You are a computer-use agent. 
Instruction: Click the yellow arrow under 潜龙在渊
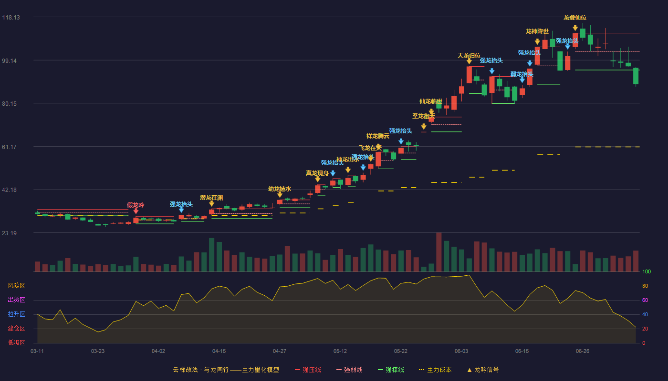tap(211, 204)
